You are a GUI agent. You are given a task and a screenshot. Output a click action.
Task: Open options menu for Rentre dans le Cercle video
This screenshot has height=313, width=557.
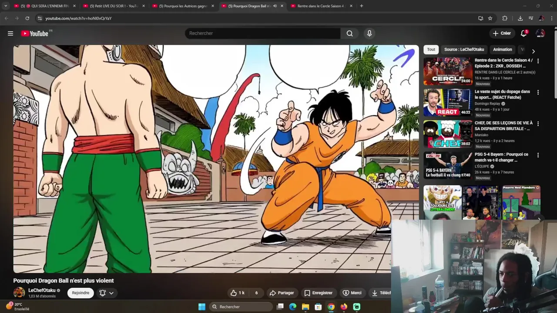coord(538,61)
